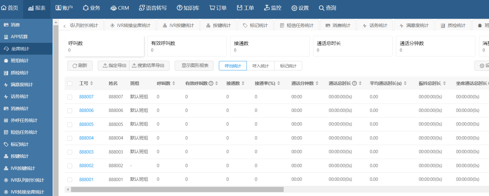Sort by 工号 column arrows
This screenshot has width=489, height=196.
pyautogui.click(x=92, y=83)
